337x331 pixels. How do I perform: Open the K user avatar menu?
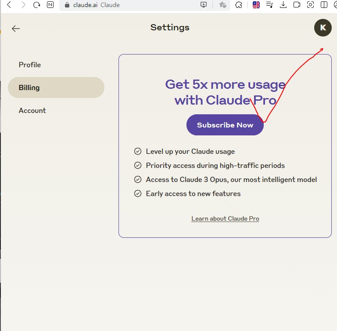pyautogui.click(x=323, y=28)
